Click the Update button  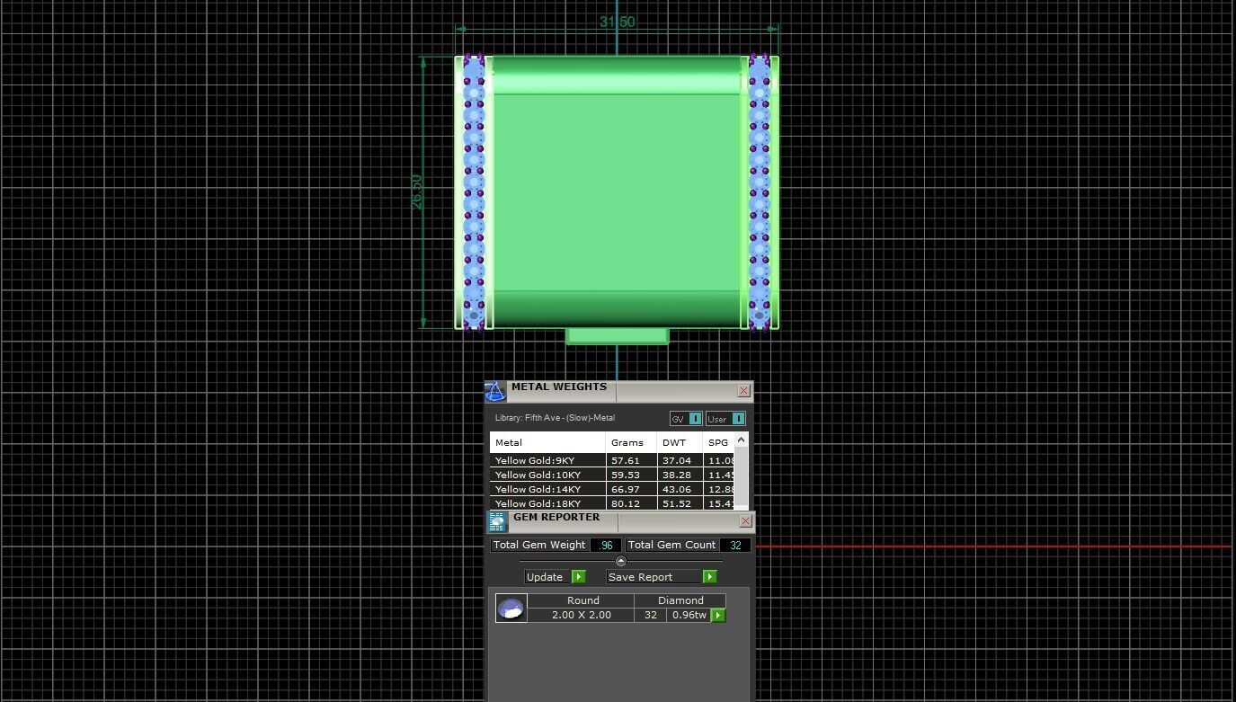[x=546, y=577]
